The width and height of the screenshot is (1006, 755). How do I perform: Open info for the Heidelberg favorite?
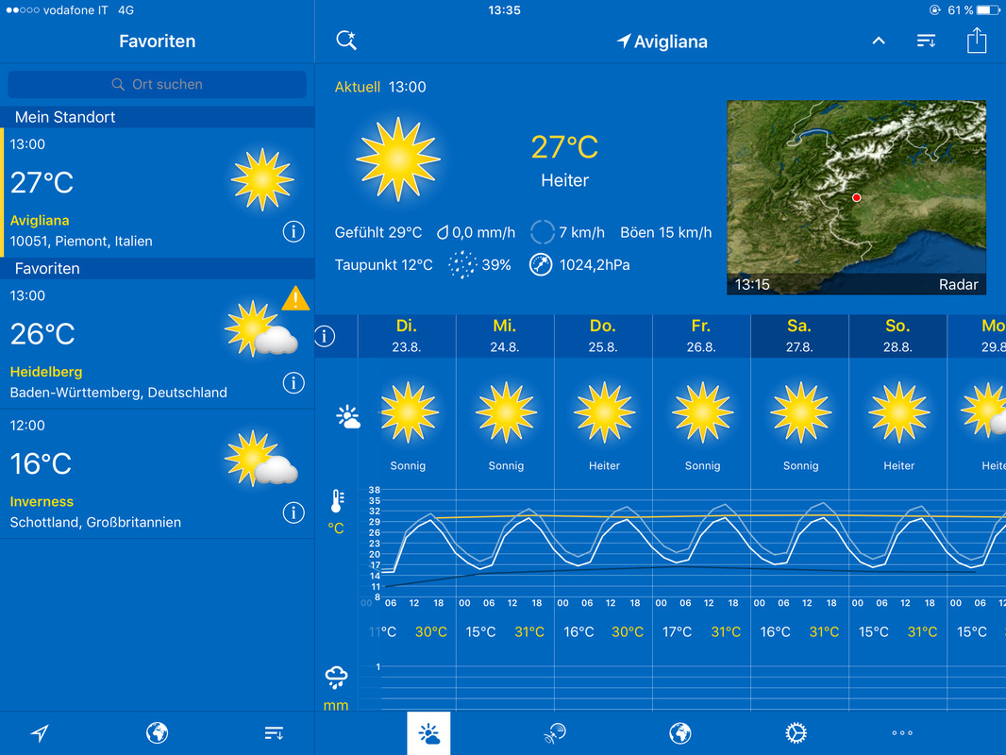coord(293,382)
